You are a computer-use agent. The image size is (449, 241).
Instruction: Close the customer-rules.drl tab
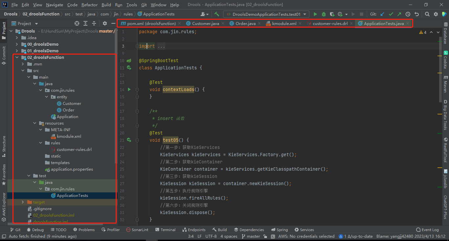[351, 23]
